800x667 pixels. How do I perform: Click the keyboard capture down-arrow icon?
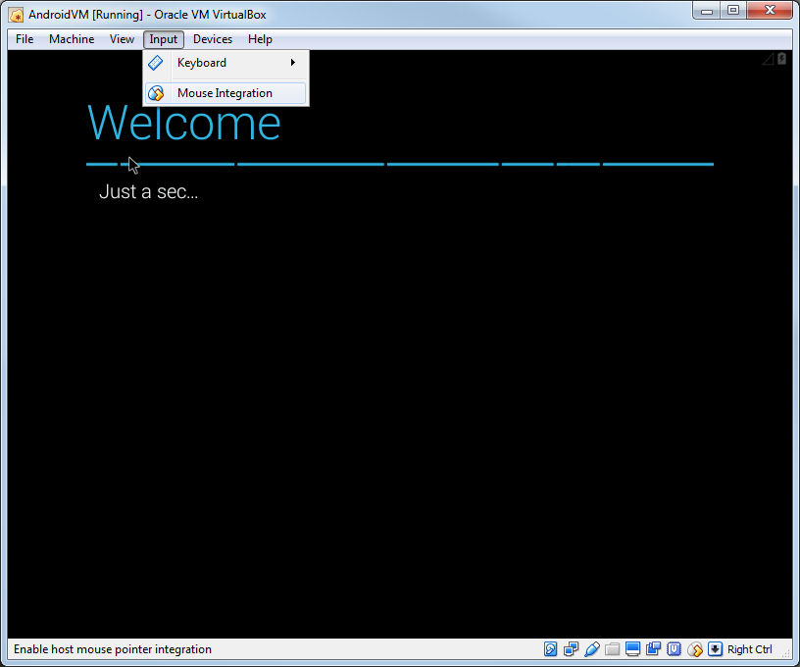click(x=716, y=649)
